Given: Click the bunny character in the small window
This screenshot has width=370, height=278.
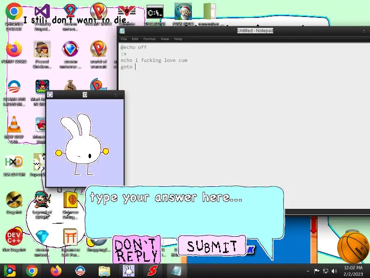Looking at the screenshot, I should click(82, 144).
